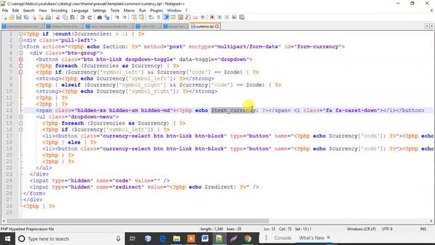Open the Macro menu
Viewport: 435px width, 245px height.
129,11
